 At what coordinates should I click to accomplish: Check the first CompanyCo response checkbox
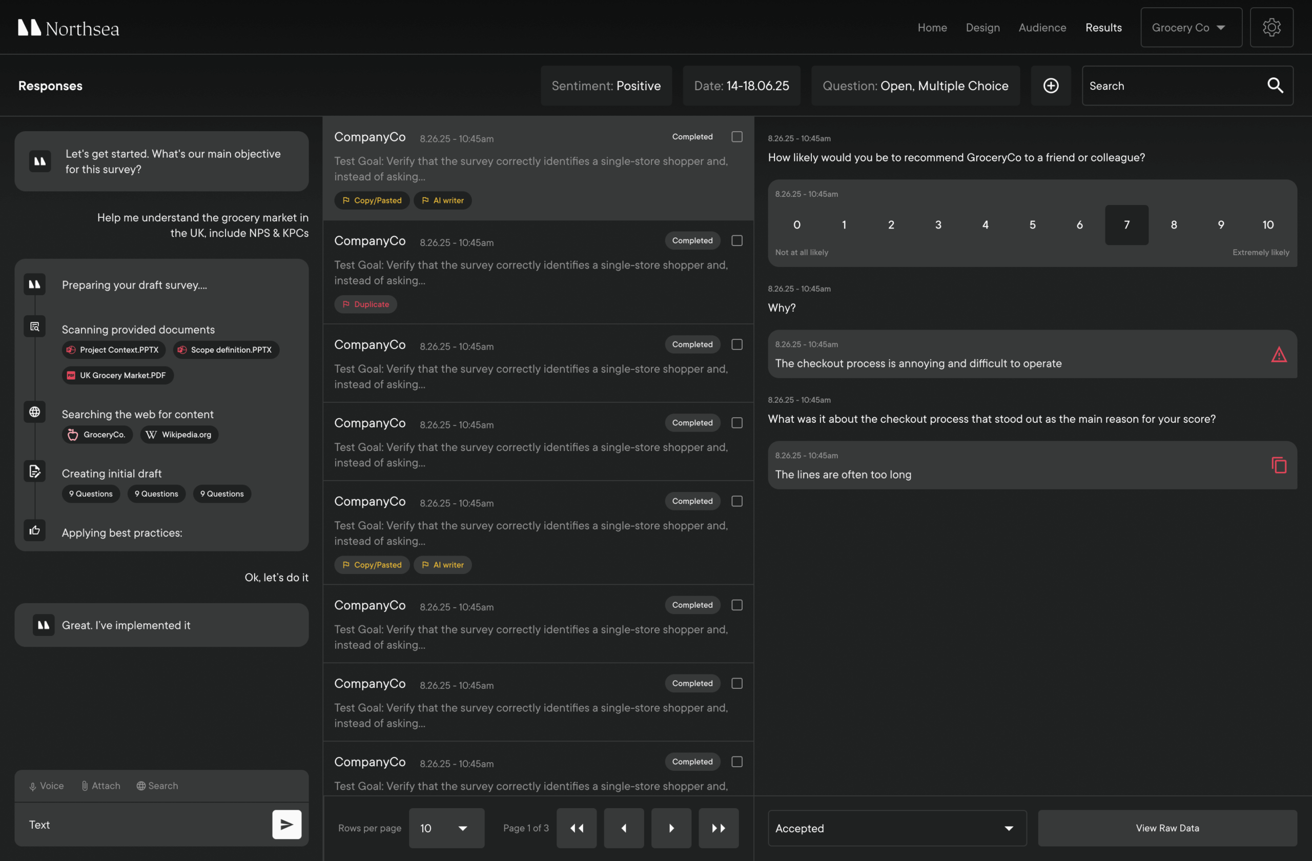(x=736, y=137)
